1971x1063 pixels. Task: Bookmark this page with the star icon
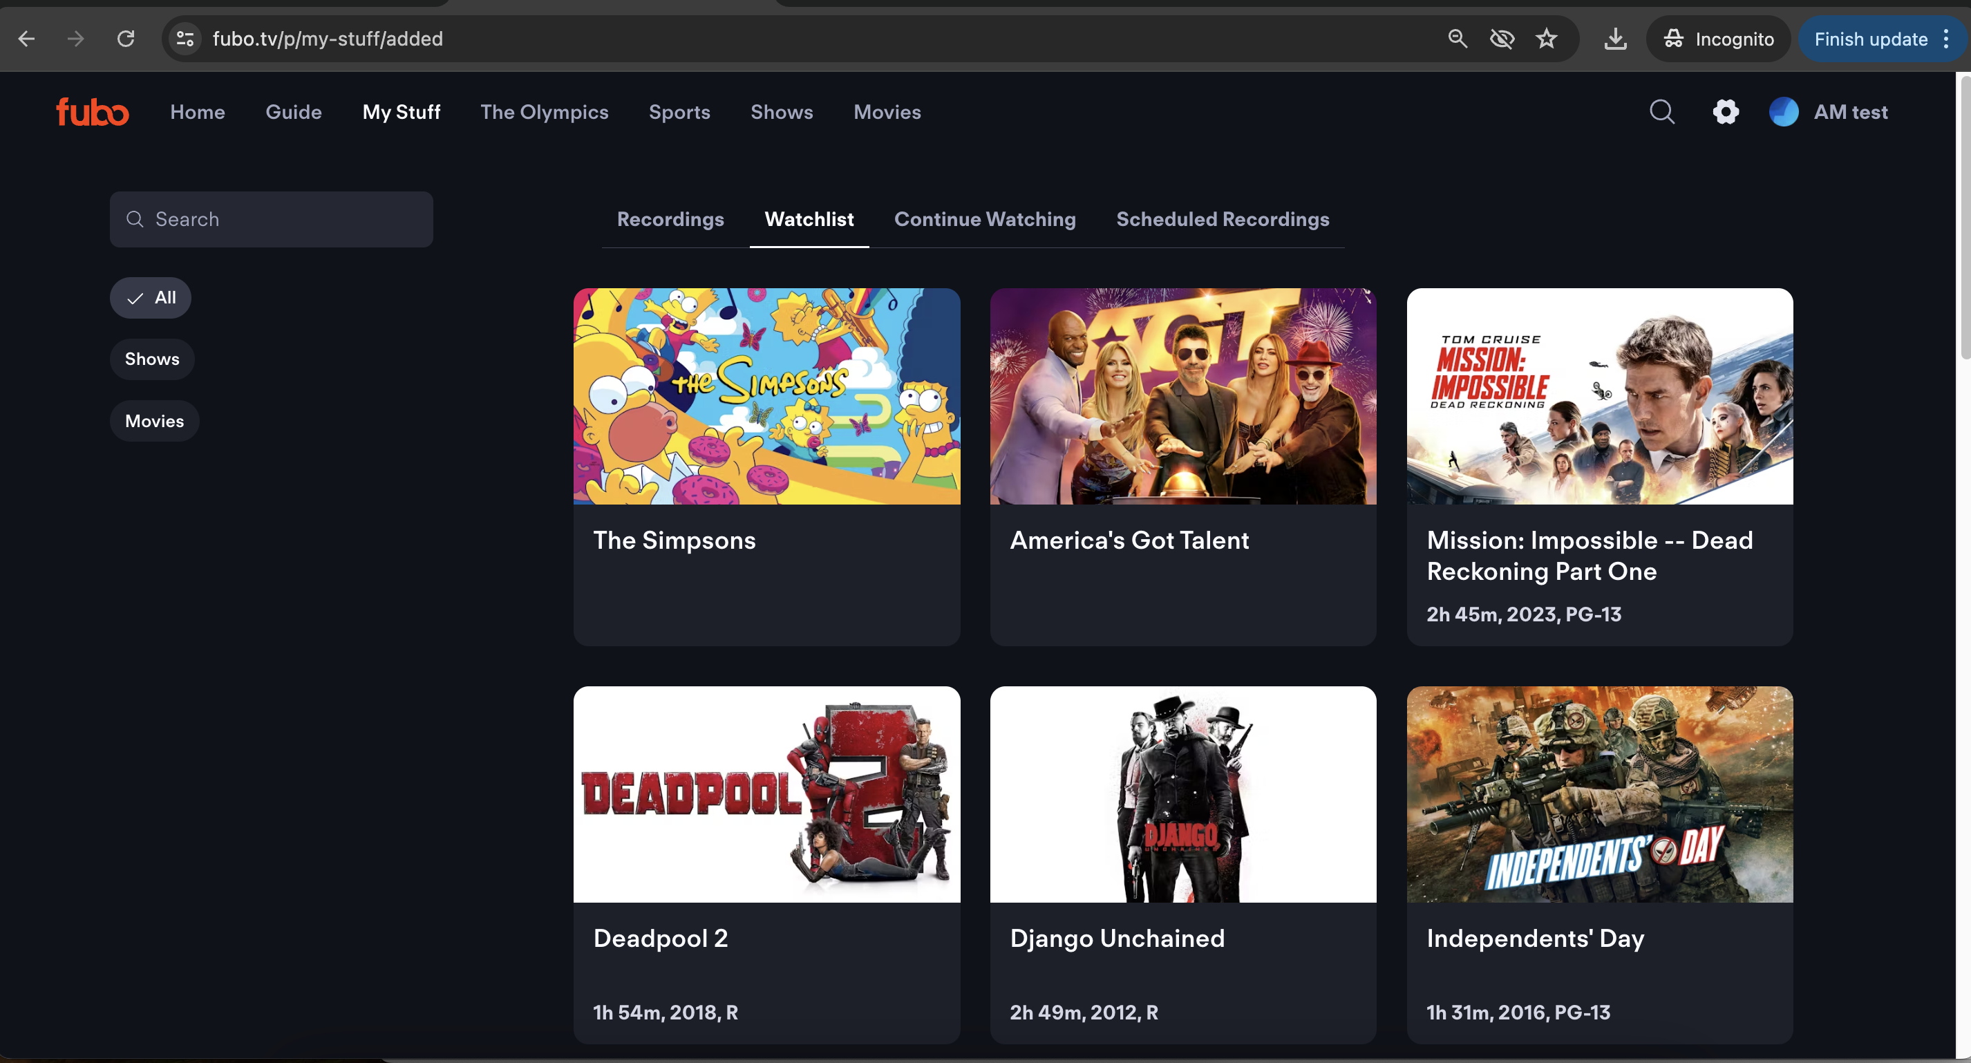[1547, 38]
